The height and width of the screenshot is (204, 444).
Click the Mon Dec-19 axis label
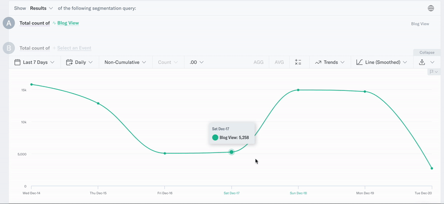pos(365,193)
